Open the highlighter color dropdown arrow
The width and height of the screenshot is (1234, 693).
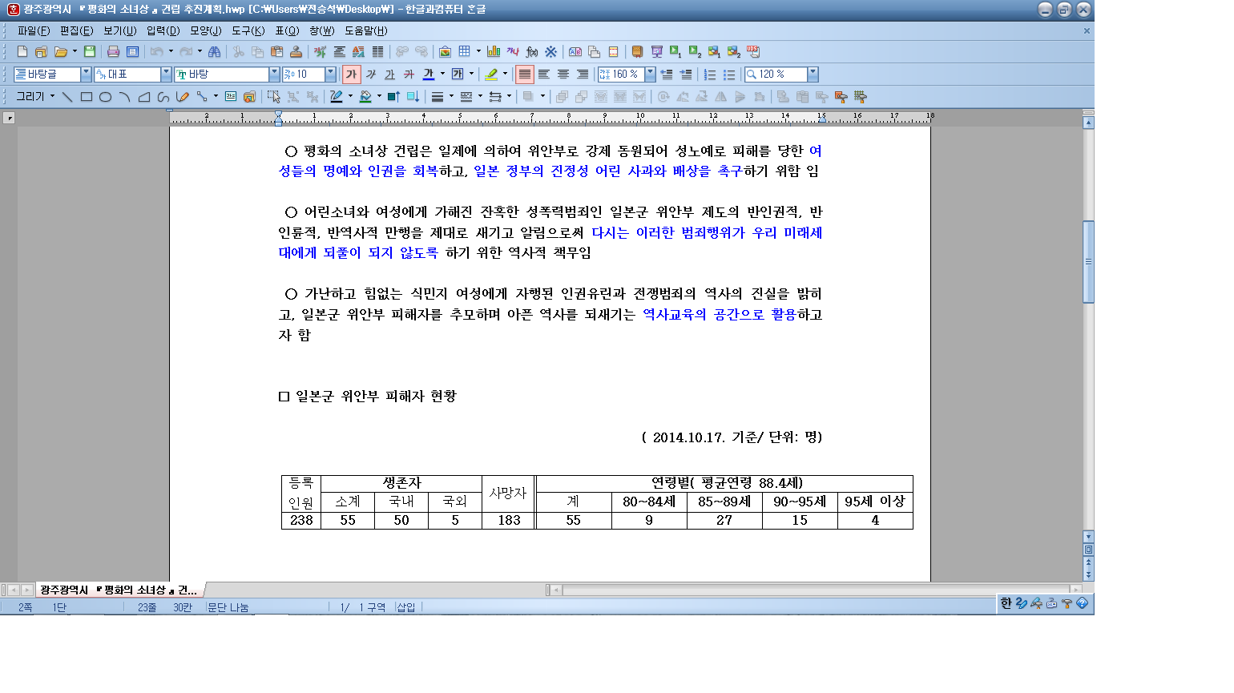click(505, 75)
